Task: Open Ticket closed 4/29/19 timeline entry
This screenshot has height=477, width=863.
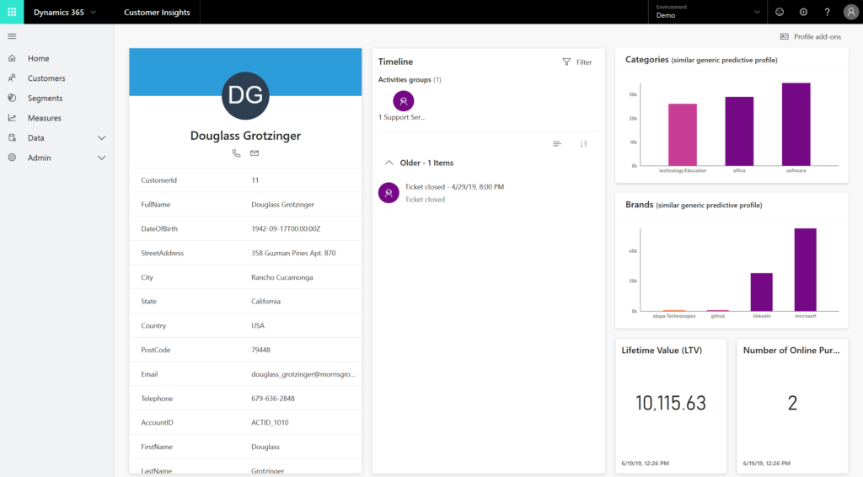Action: click(x=454, y=186)
